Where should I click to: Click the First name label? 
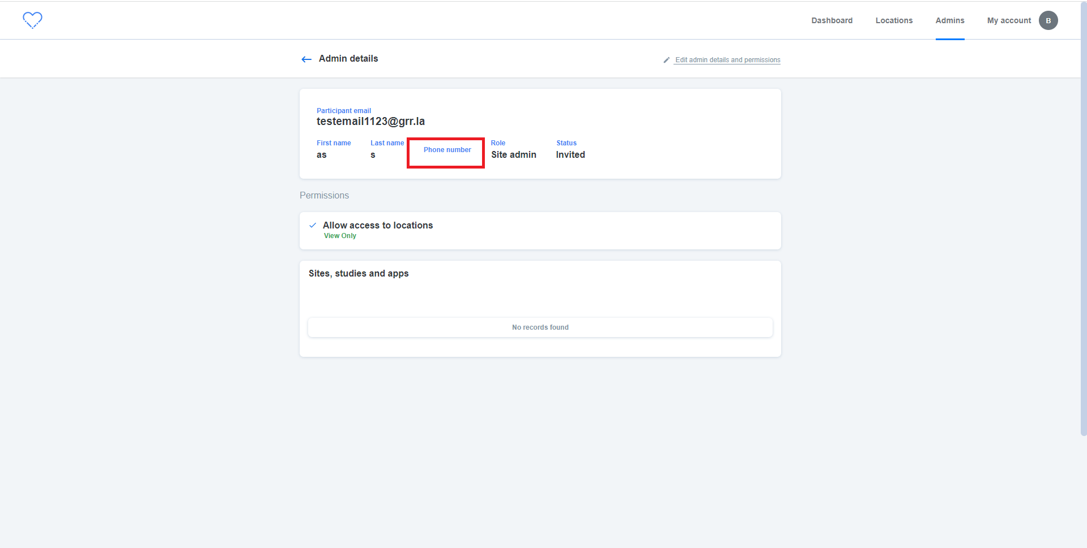[x=334, y=143]
